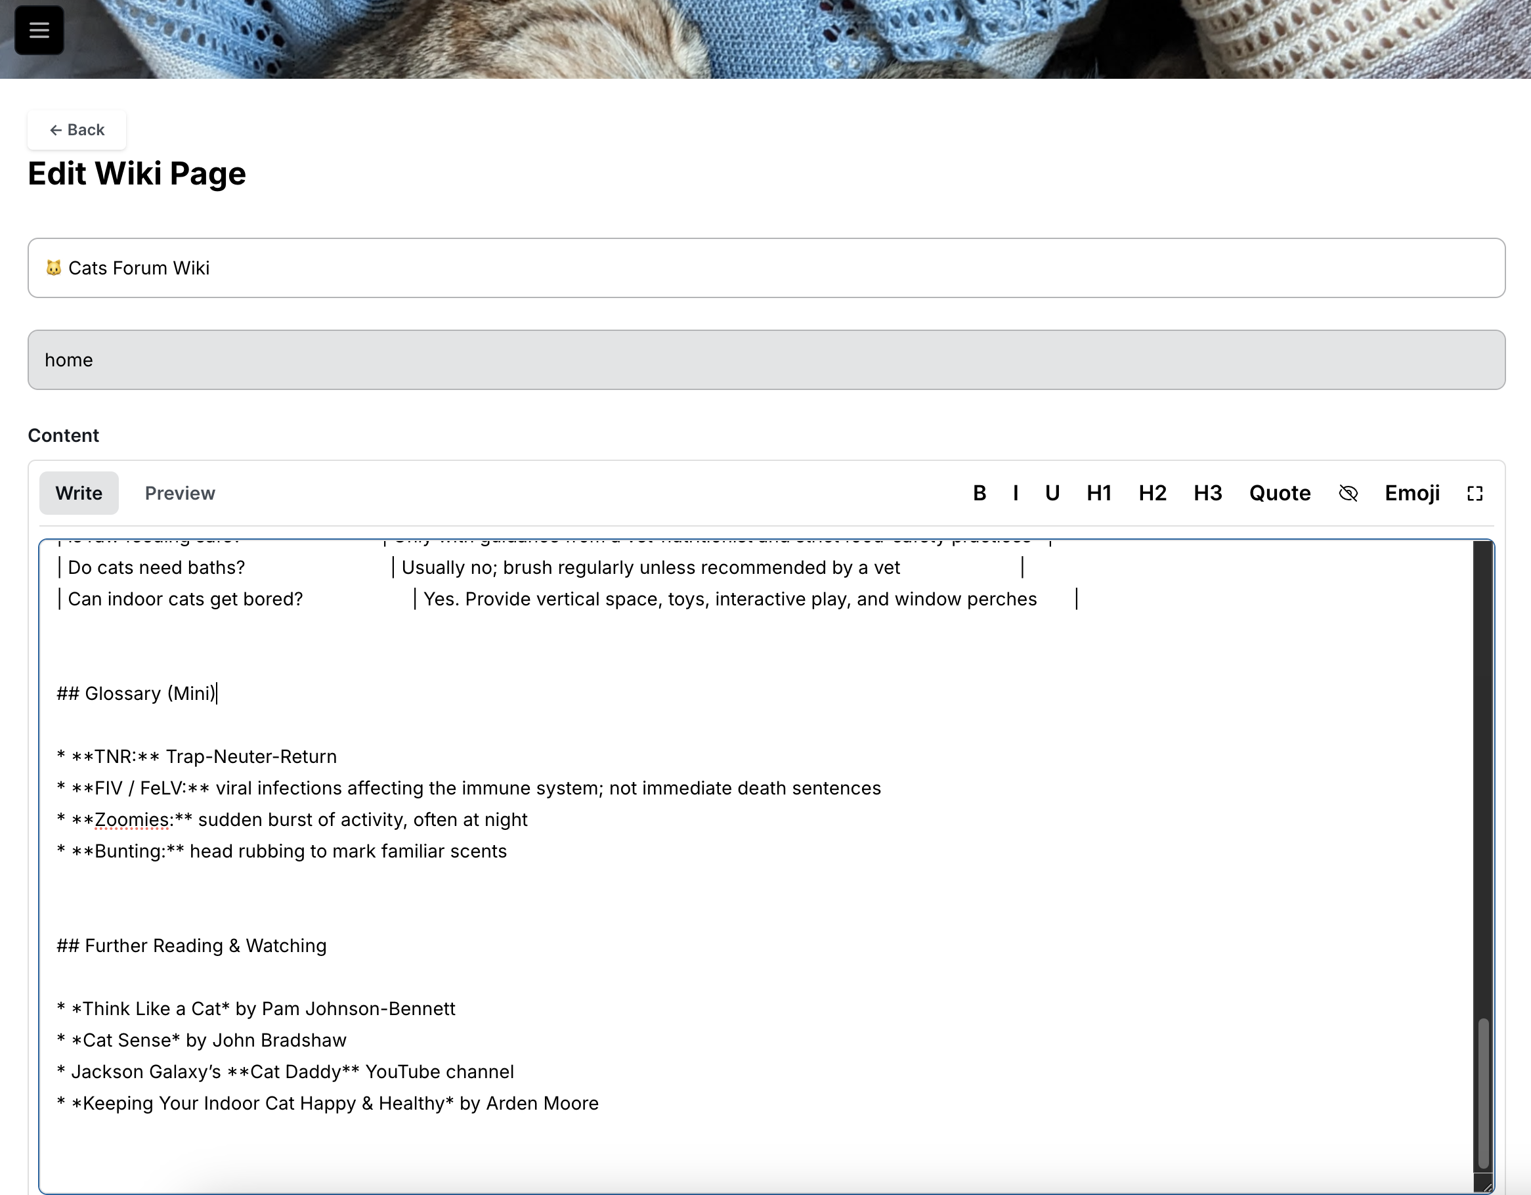Switch to the Preview tab
Viewport: 1531px width, 1195px height.
(x=179, y=493)
